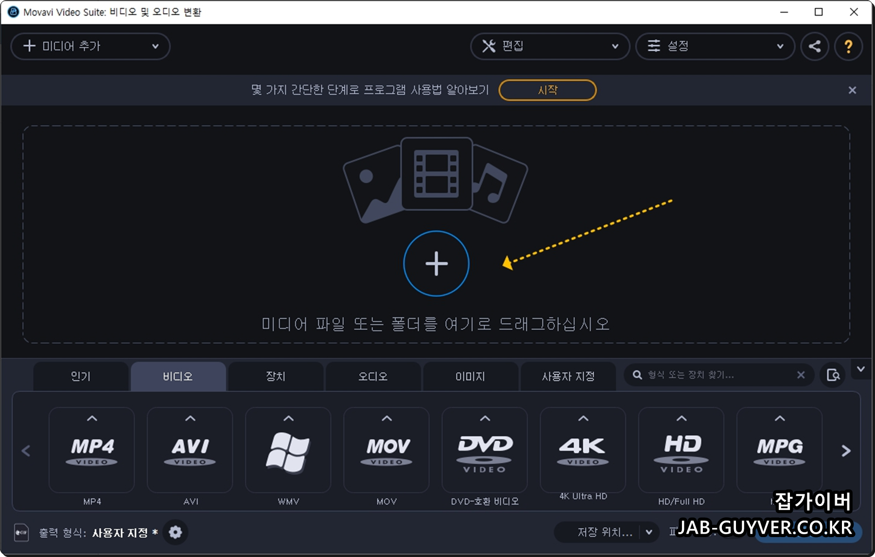Viewport: 875px width, 557px height.
Task: Expand HD presets with the up chevron
Action: point(681,418)
